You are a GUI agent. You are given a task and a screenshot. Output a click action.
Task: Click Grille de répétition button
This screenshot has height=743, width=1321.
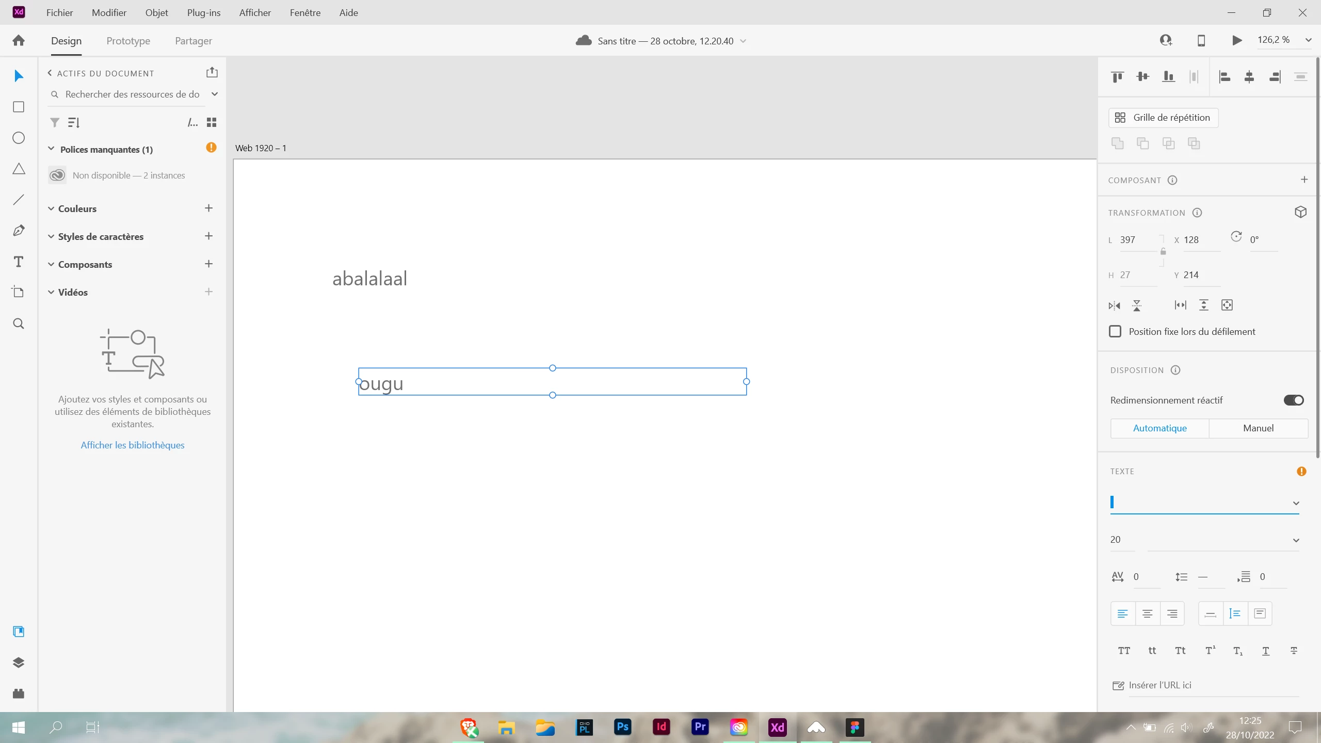click(x=1163, y=118)
